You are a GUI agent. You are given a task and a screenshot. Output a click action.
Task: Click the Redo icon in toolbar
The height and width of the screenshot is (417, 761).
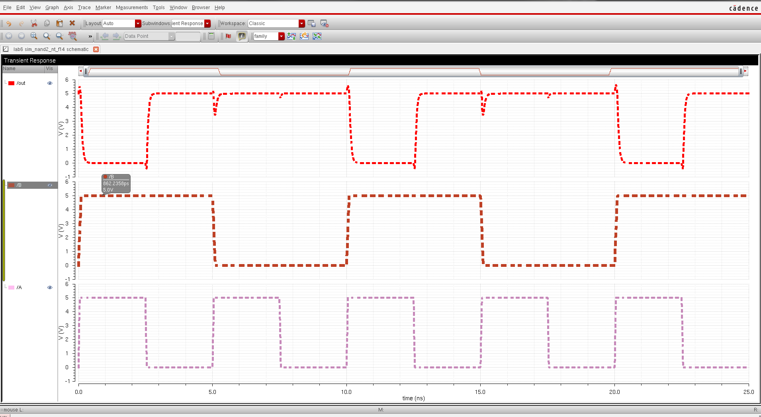[21, 23]
